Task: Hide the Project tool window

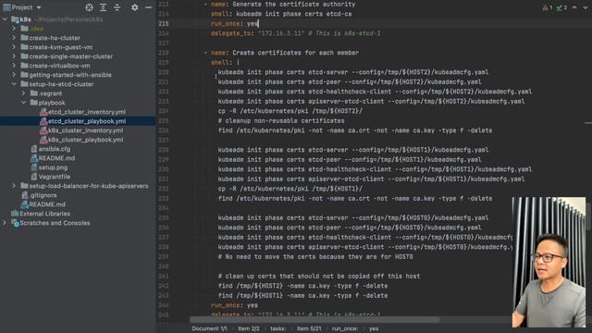Action: (149, 7)
